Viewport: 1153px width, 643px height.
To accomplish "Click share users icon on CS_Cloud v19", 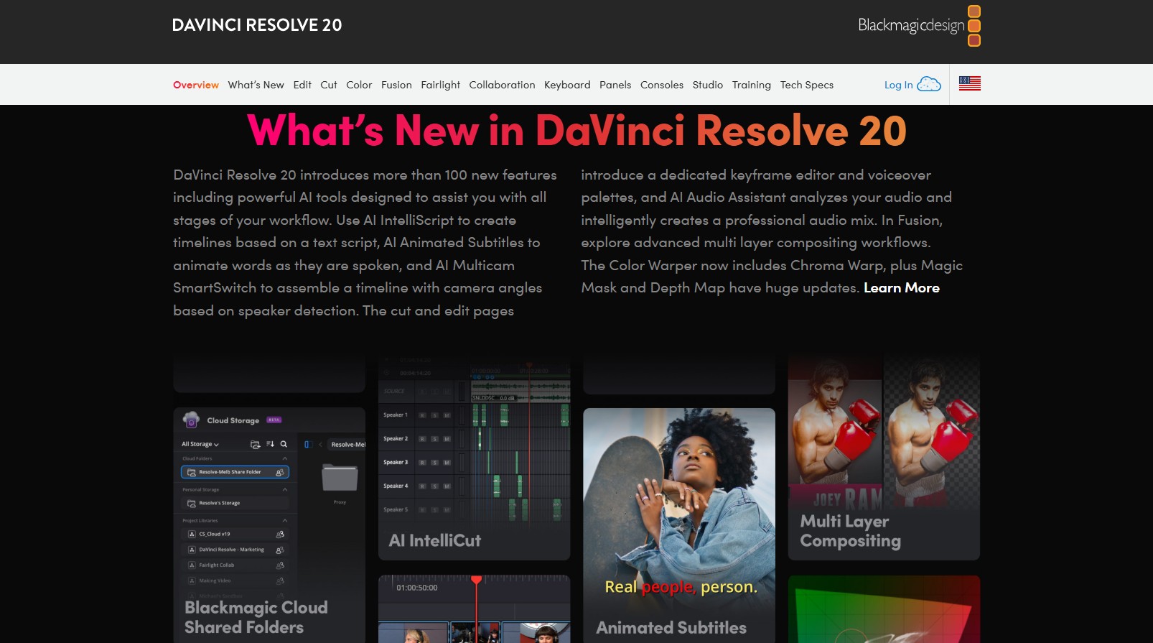I will (x=280, y=534).
